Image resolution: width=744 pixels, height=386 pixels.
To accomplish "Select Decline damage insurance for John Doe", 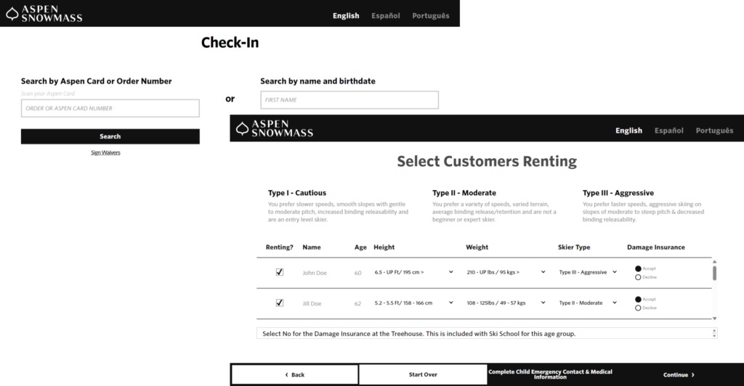I will (x=638, y=277).
